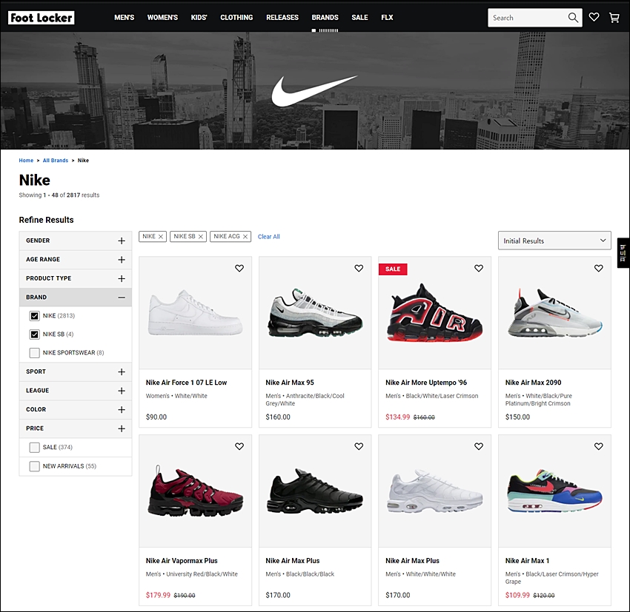Open Nike Air Force 1 07 LE Low title
Image resolution: width=630 pixels, height=612 pixels.
pos(187,383)
